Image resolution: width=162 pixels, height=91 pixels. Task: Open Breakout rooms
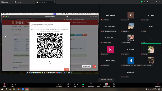pyautogui.click(x=106, y=85)
